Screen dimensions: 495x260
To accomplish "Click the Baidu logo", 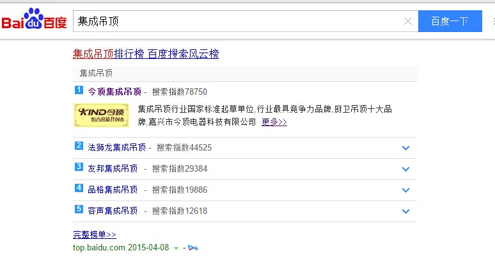I will coord(34,19).
